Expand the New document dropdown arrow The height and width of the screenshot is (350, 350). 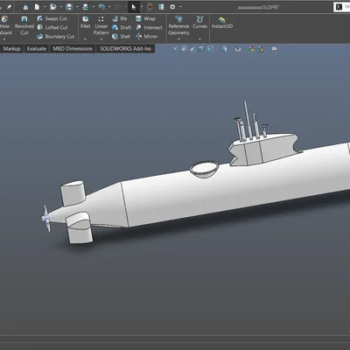(x=45, y=7)
